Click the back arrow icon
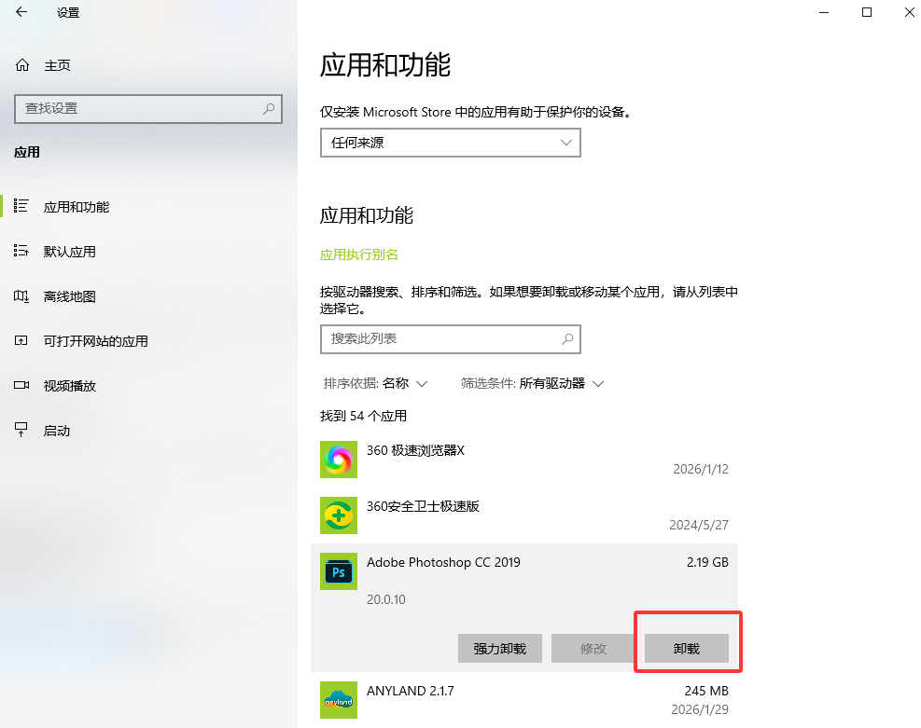Screen dimensions: 921x728 pyautogui.click(x=21, y=13)
